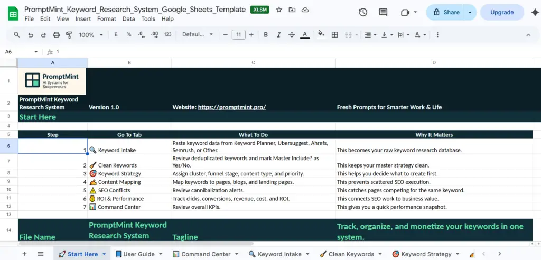Increase decimal places

[x=155, y=34]
